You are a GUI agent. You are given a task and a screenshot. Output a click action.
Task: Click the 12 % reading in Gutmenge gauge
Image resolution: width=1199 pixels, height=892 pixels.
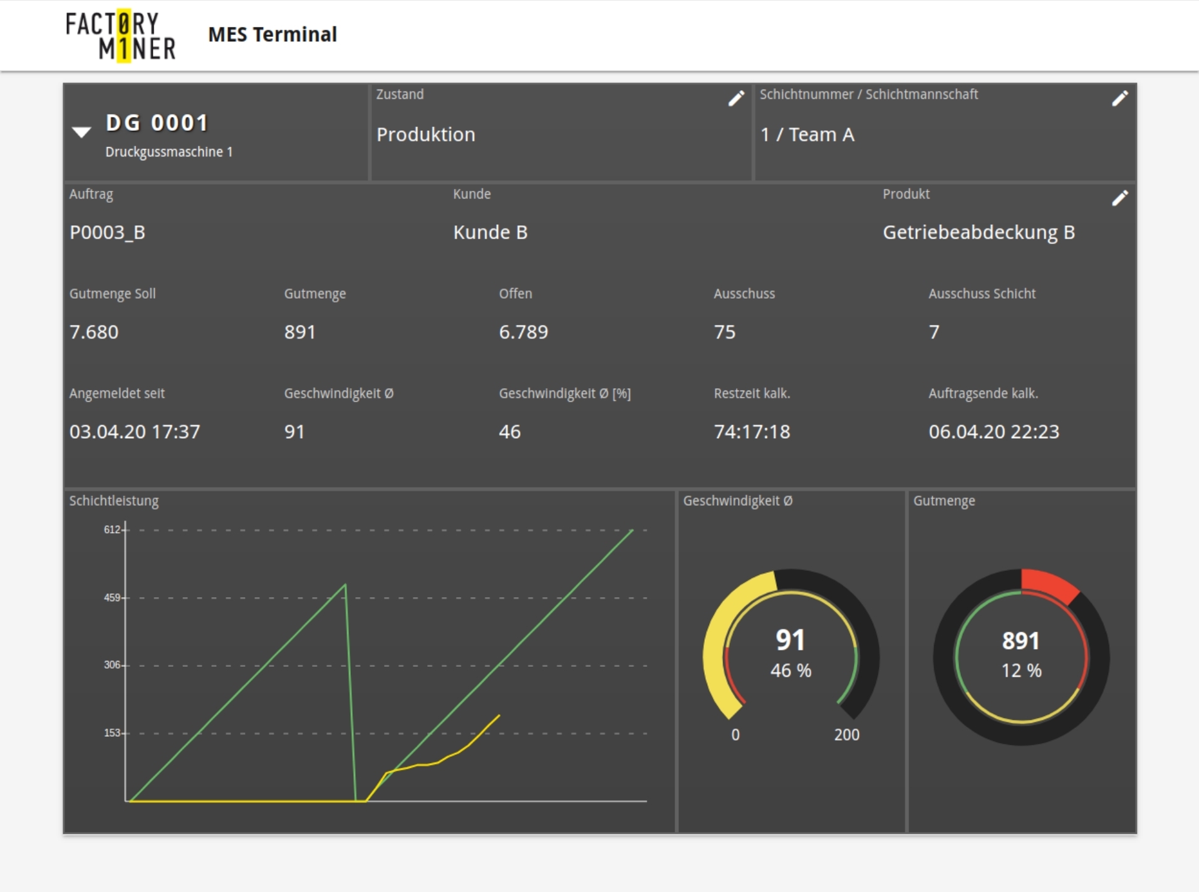1022,670
